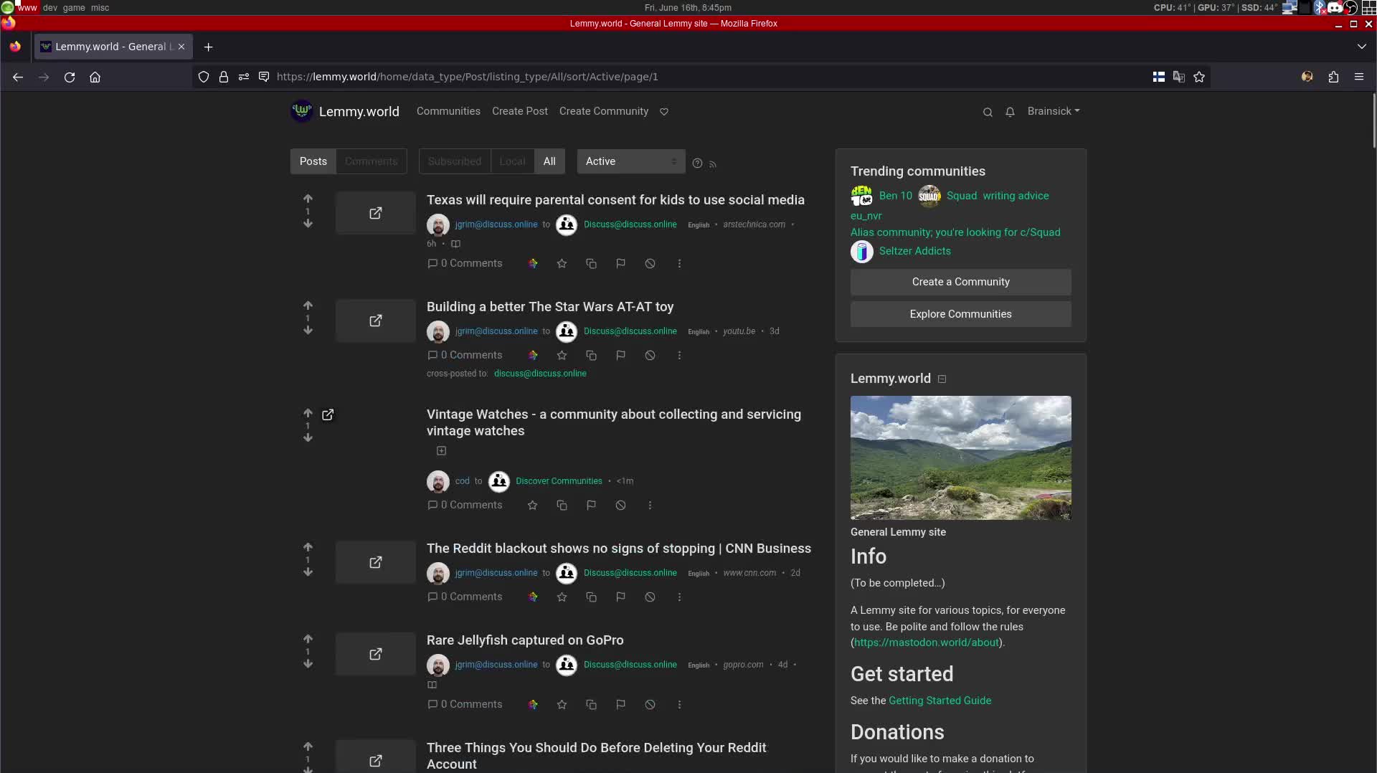This screenshot has height=773, width=1377.
Task: Block icon on Rare Jellyfish post
Action: coord(650,705)
